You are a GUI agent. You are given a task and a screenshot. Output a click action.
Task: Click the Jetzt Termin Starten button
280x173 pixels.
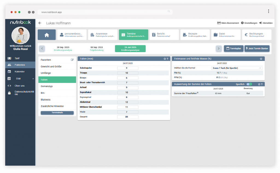tap(257, 49)
